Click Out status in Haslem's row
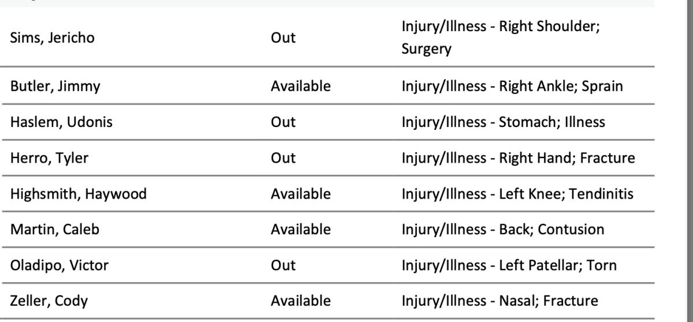 283,122
